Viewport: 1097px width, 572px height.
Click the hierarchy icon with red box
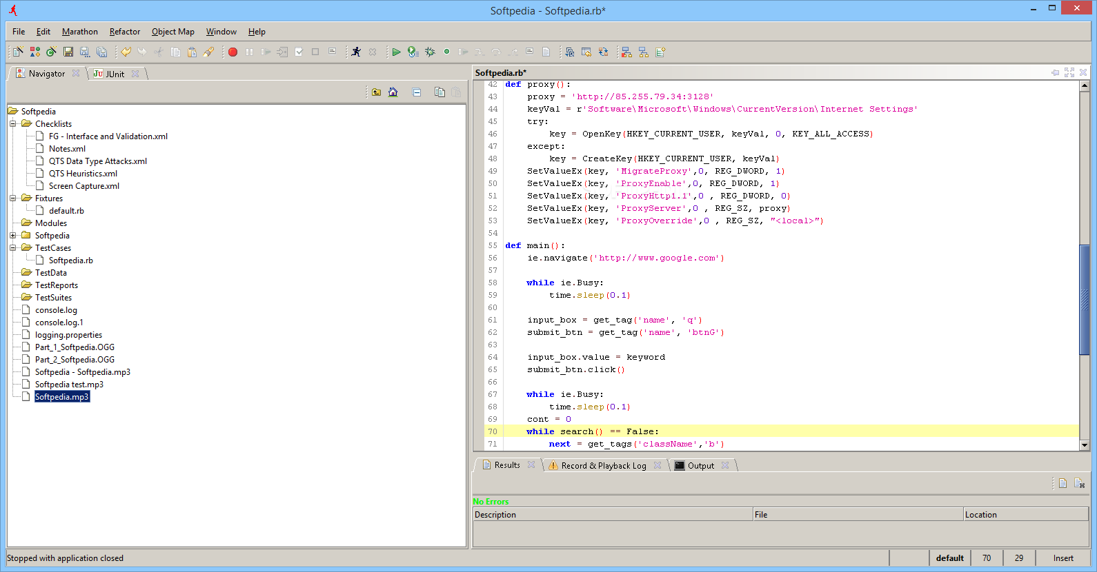pos(626,52)
